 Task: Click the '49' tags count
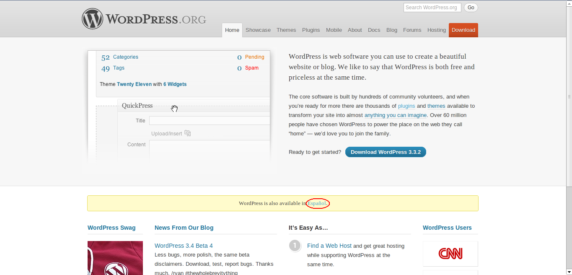106,68
